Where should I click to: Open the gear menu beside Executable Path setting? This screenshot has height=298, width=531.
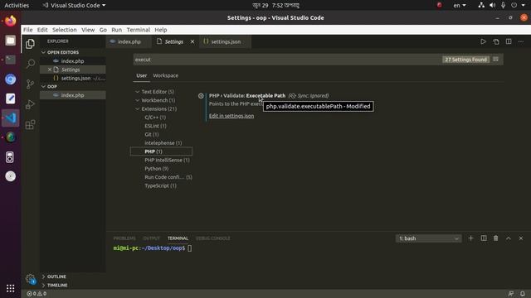point(201,96)
